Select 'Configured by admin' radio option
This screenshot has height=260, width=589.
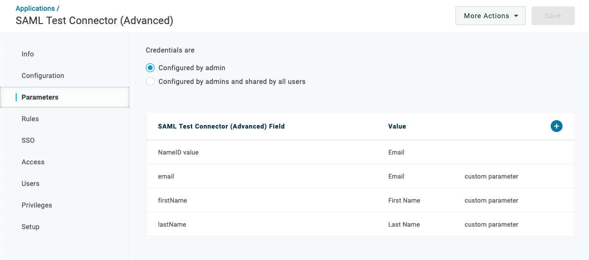150,68
